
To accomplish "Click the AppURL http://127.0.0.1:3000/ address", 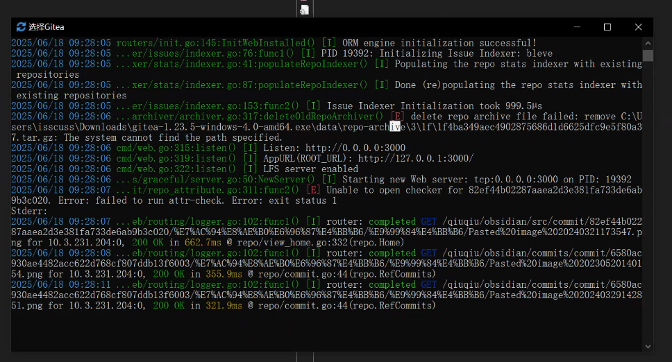I will 415,158.
